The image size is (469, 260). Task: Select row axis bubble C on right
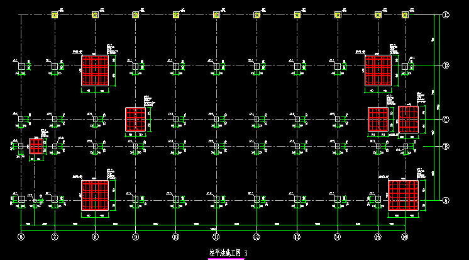(x=446, y=119)
